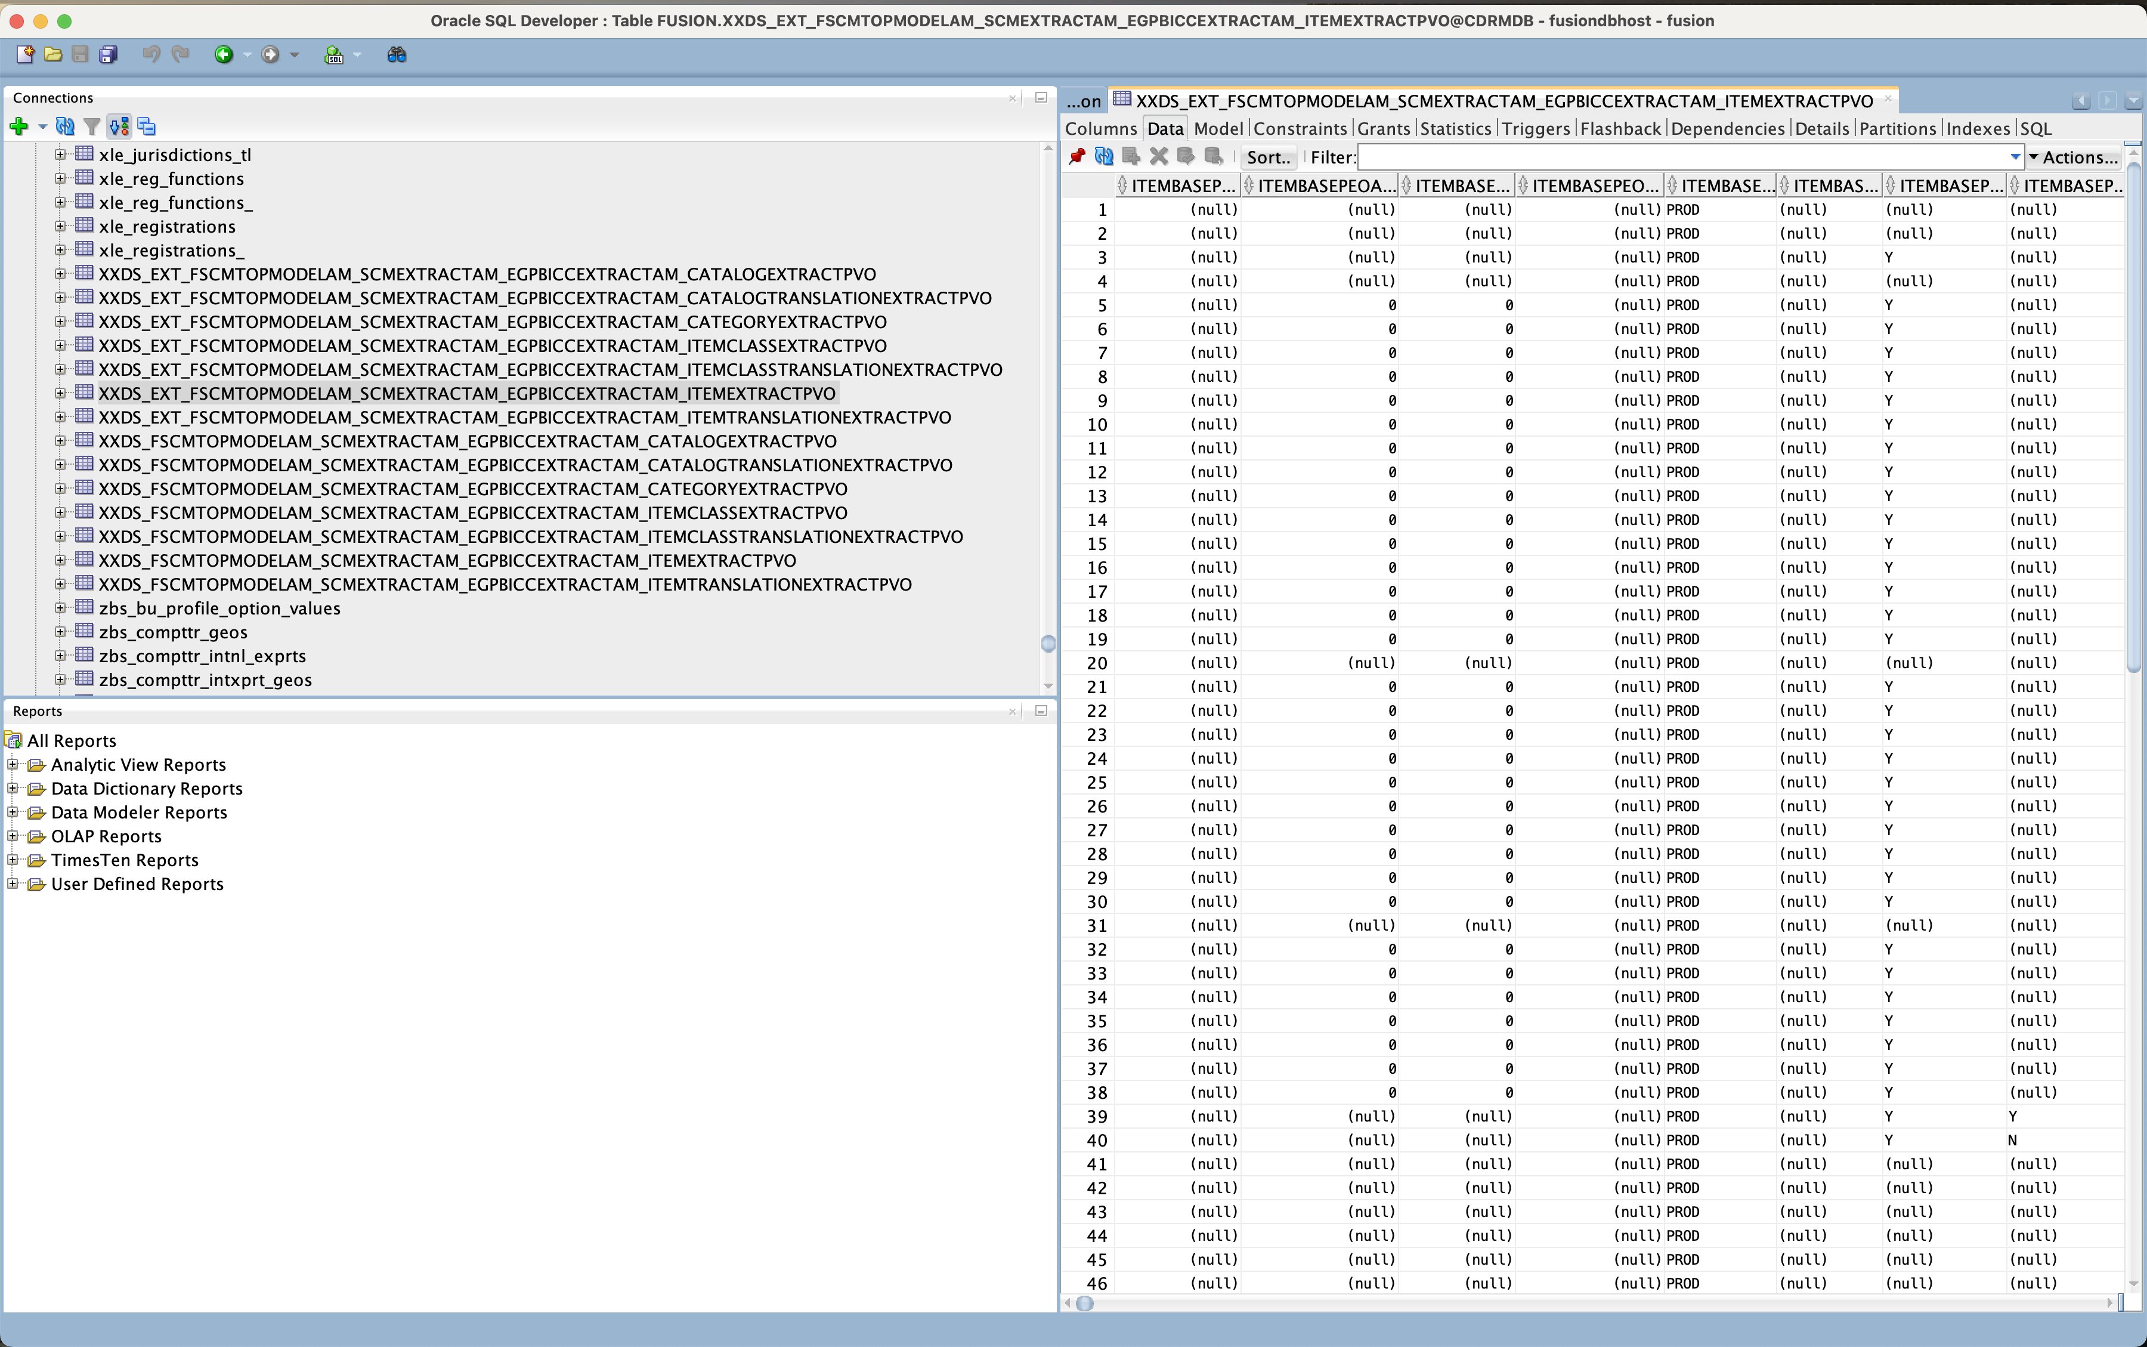
Task: Expand the xle_registrations tree node
Action: pyautogui.click(x=59, y=226)
